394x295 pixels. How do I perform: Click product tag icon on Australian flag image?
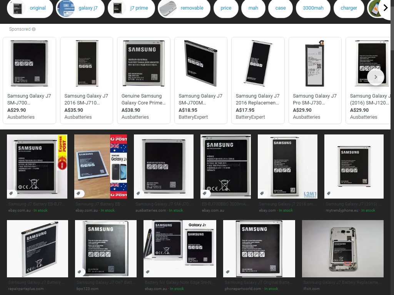coord(78,193)
